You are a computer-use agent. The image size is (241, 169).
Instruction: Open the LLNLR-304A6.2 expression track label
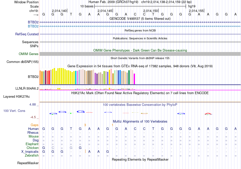click(x=27, y=88)
